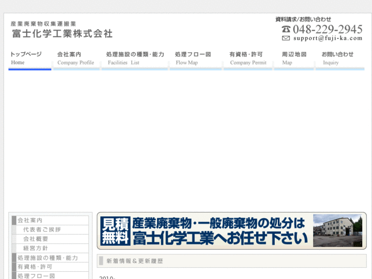Click 産業廃棄物収集運搬業 tagline text
This screenshot has width=372, height=279.
[x=43, y=24]
